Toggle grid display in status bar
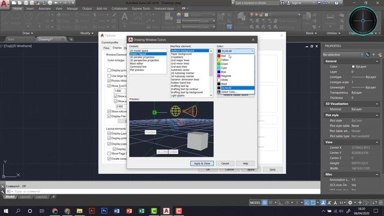384x216 pixels. [x=265, y=203]
